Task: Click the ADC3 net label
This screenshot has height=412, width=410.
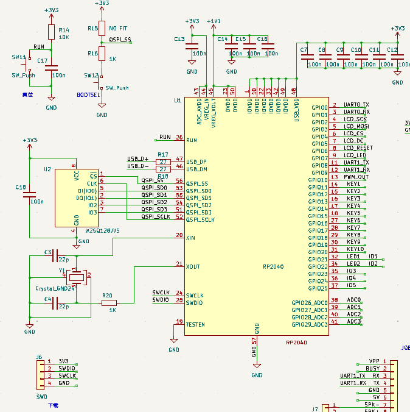Action: pos(354,321)
